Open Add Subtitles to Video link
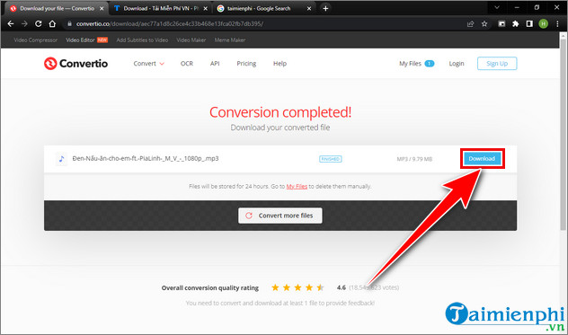568x335 pixels. click(142, 40)
